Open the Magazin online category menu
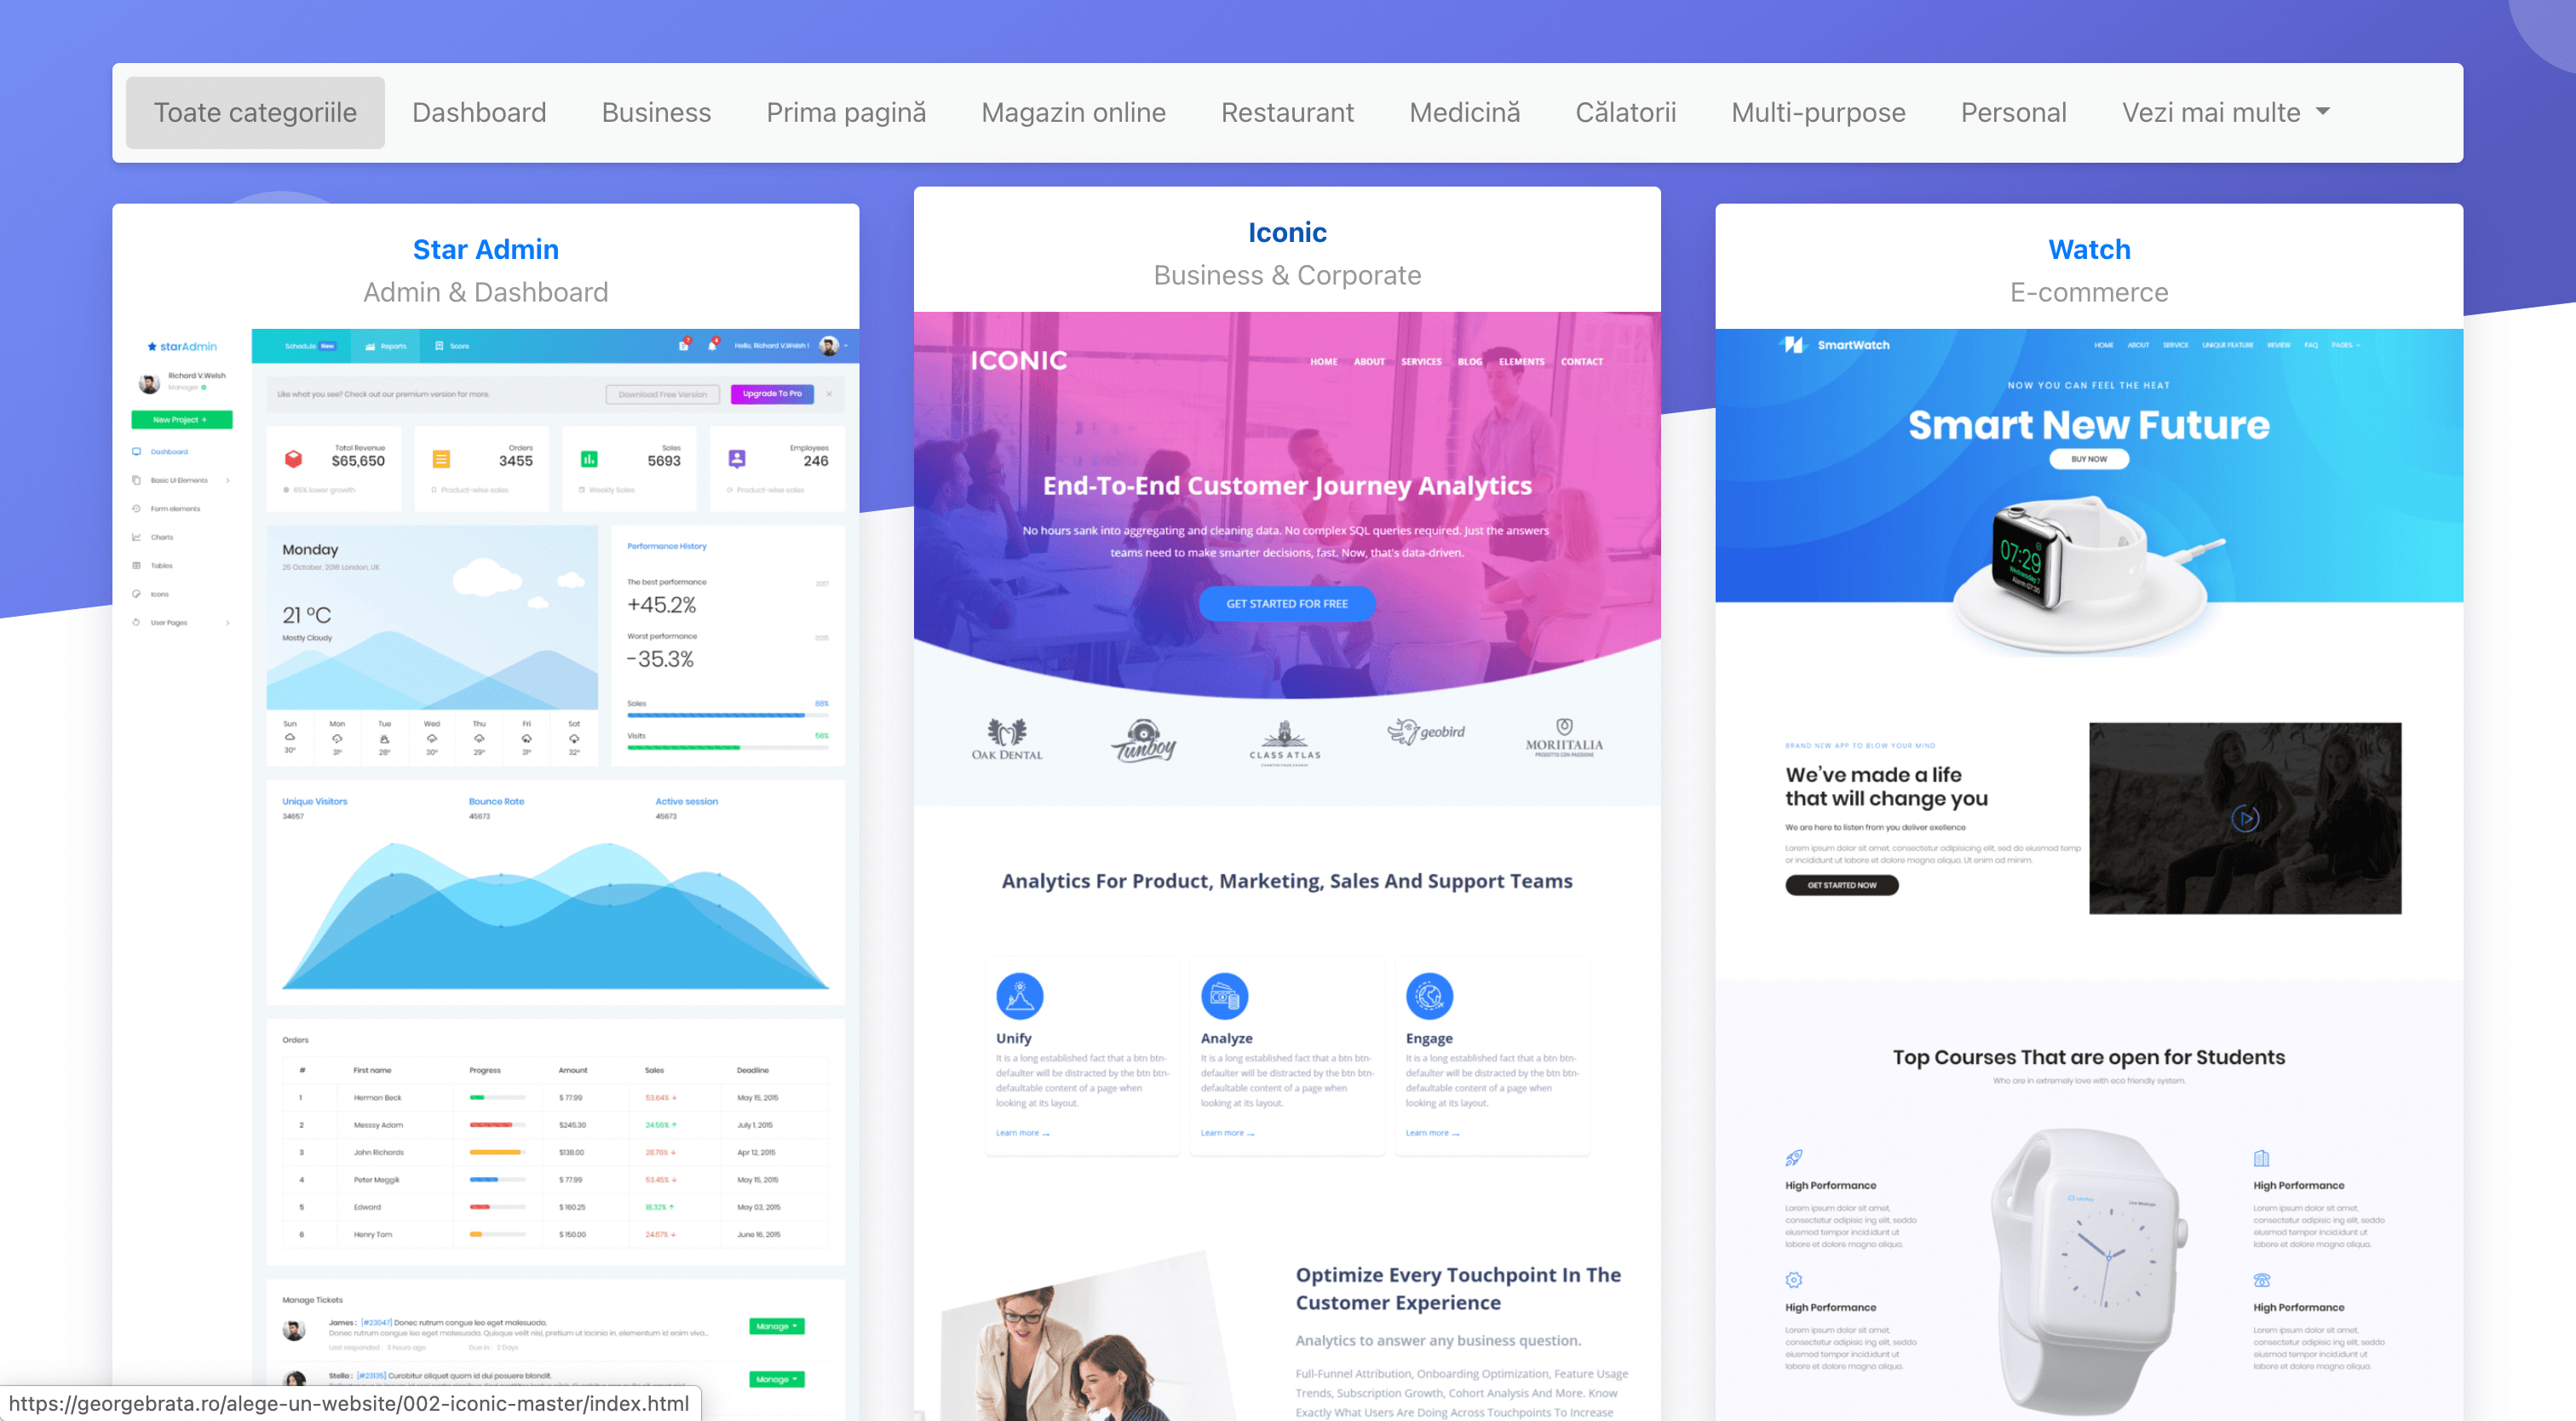2576x1421 pixels. (x=1074, y=112)
